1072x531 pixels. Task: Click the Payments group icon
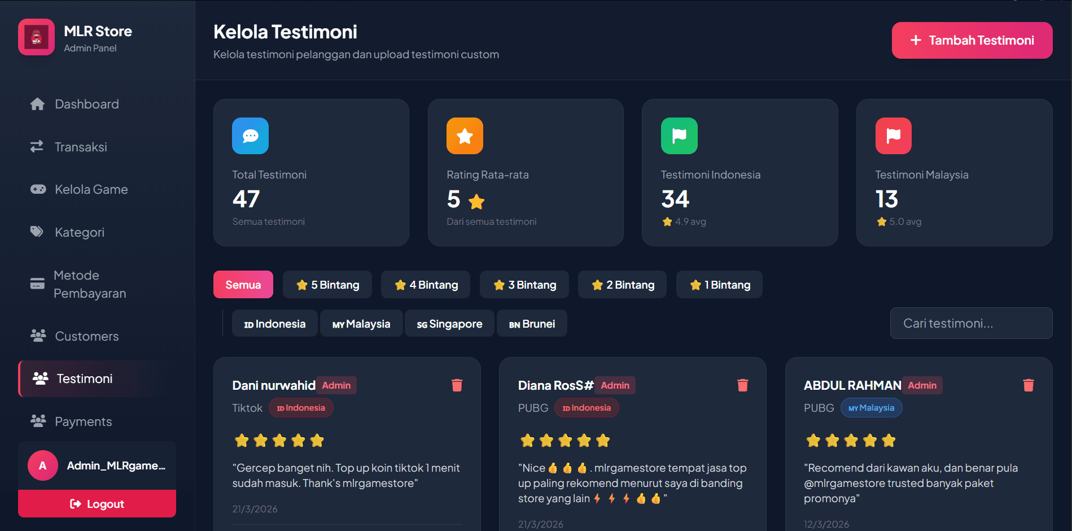click(x=38, y=421)
